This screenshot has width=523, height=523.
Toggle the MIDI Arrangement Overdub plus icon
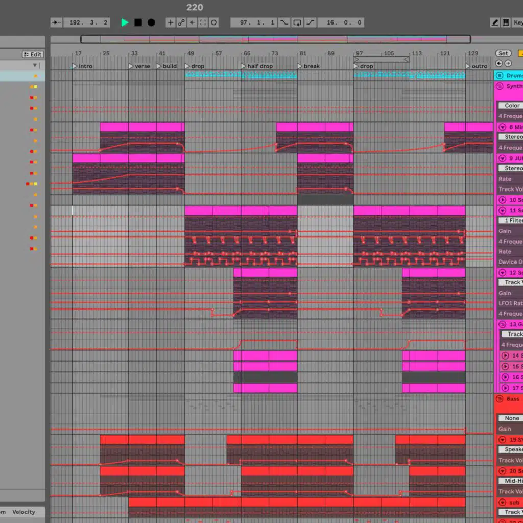point(171,22)
